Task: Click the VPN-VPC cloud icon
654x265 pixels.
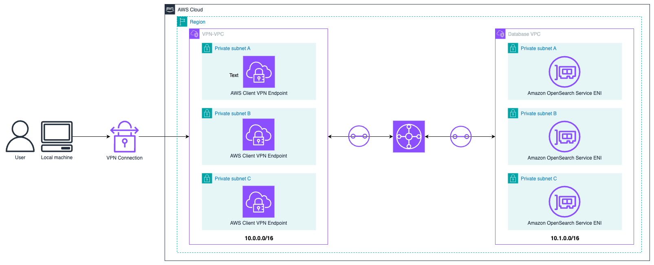Action: point(194,34)
